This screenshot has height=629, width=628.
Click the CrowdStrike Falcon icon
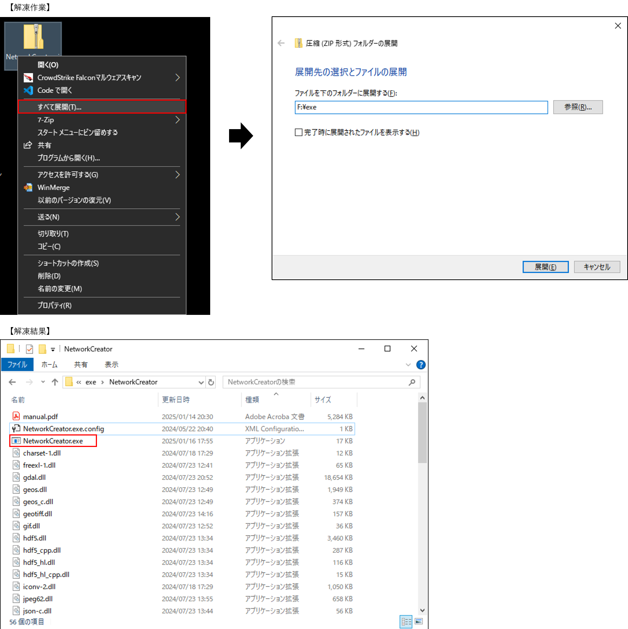coord(28,78)
